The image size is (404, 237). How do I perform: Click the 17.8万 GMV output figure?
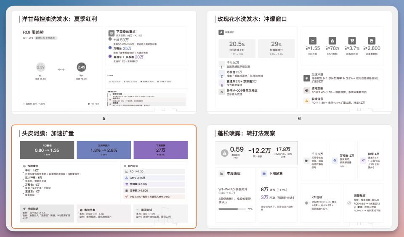[x=283, y=149]
